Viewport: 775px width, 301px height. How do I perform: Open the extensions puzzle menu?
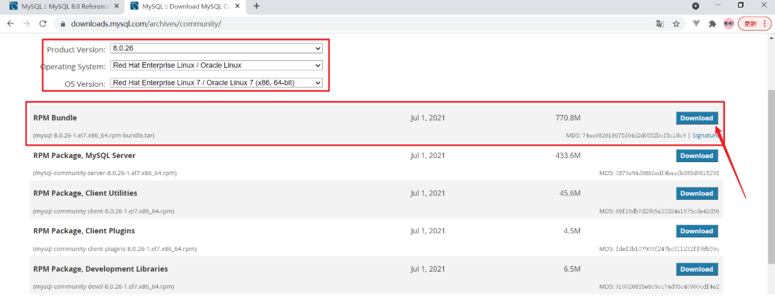(x=712, y=24)
